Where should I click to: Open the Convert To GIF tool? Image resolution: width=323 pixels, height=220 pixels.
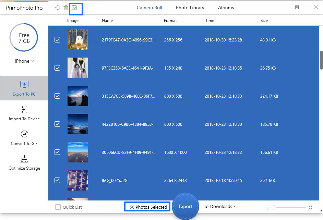click(24, 138)
